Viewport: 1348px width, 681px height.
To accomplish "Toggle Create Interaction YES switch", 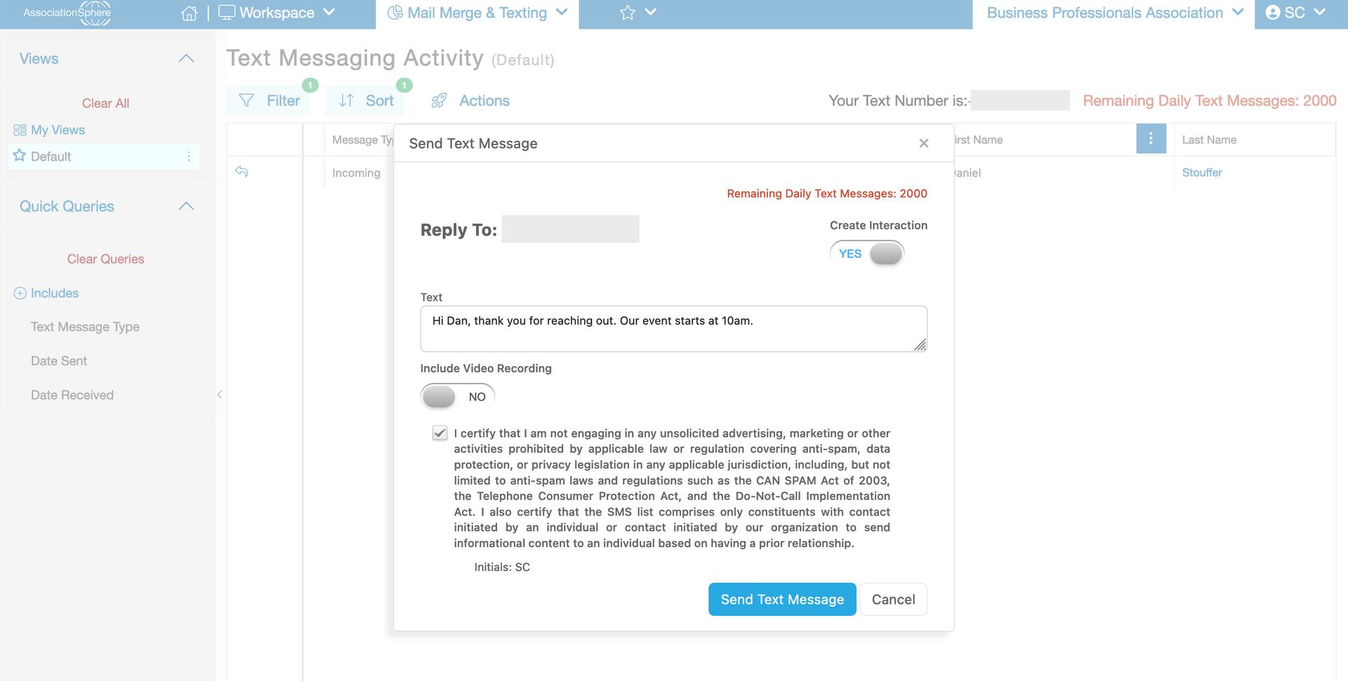I will (867, 253).
